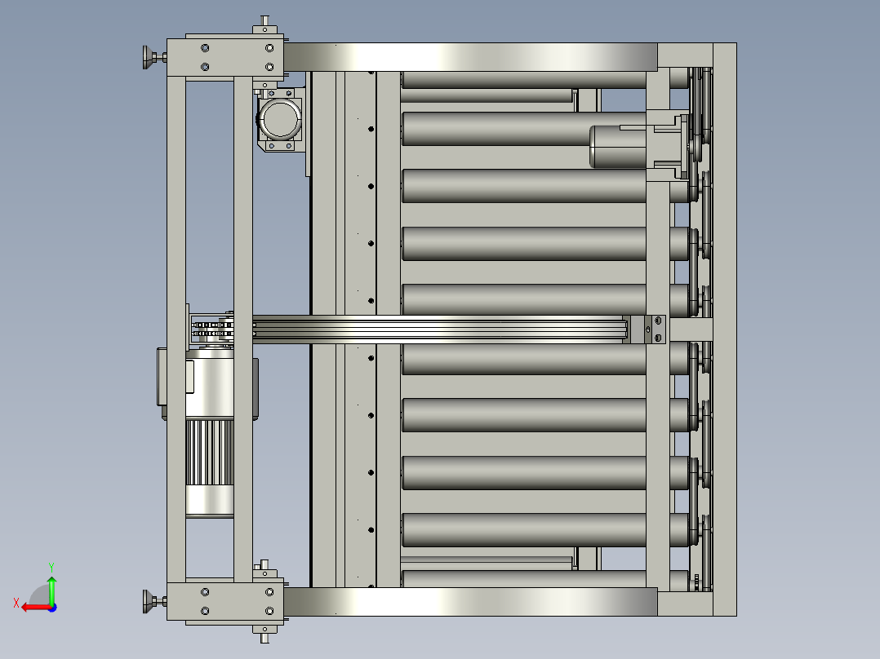Select the lower-left four-bolt mounting plate
Image resolution: width=880 pixels, height=659 pixels.
(x=225, y=602)
